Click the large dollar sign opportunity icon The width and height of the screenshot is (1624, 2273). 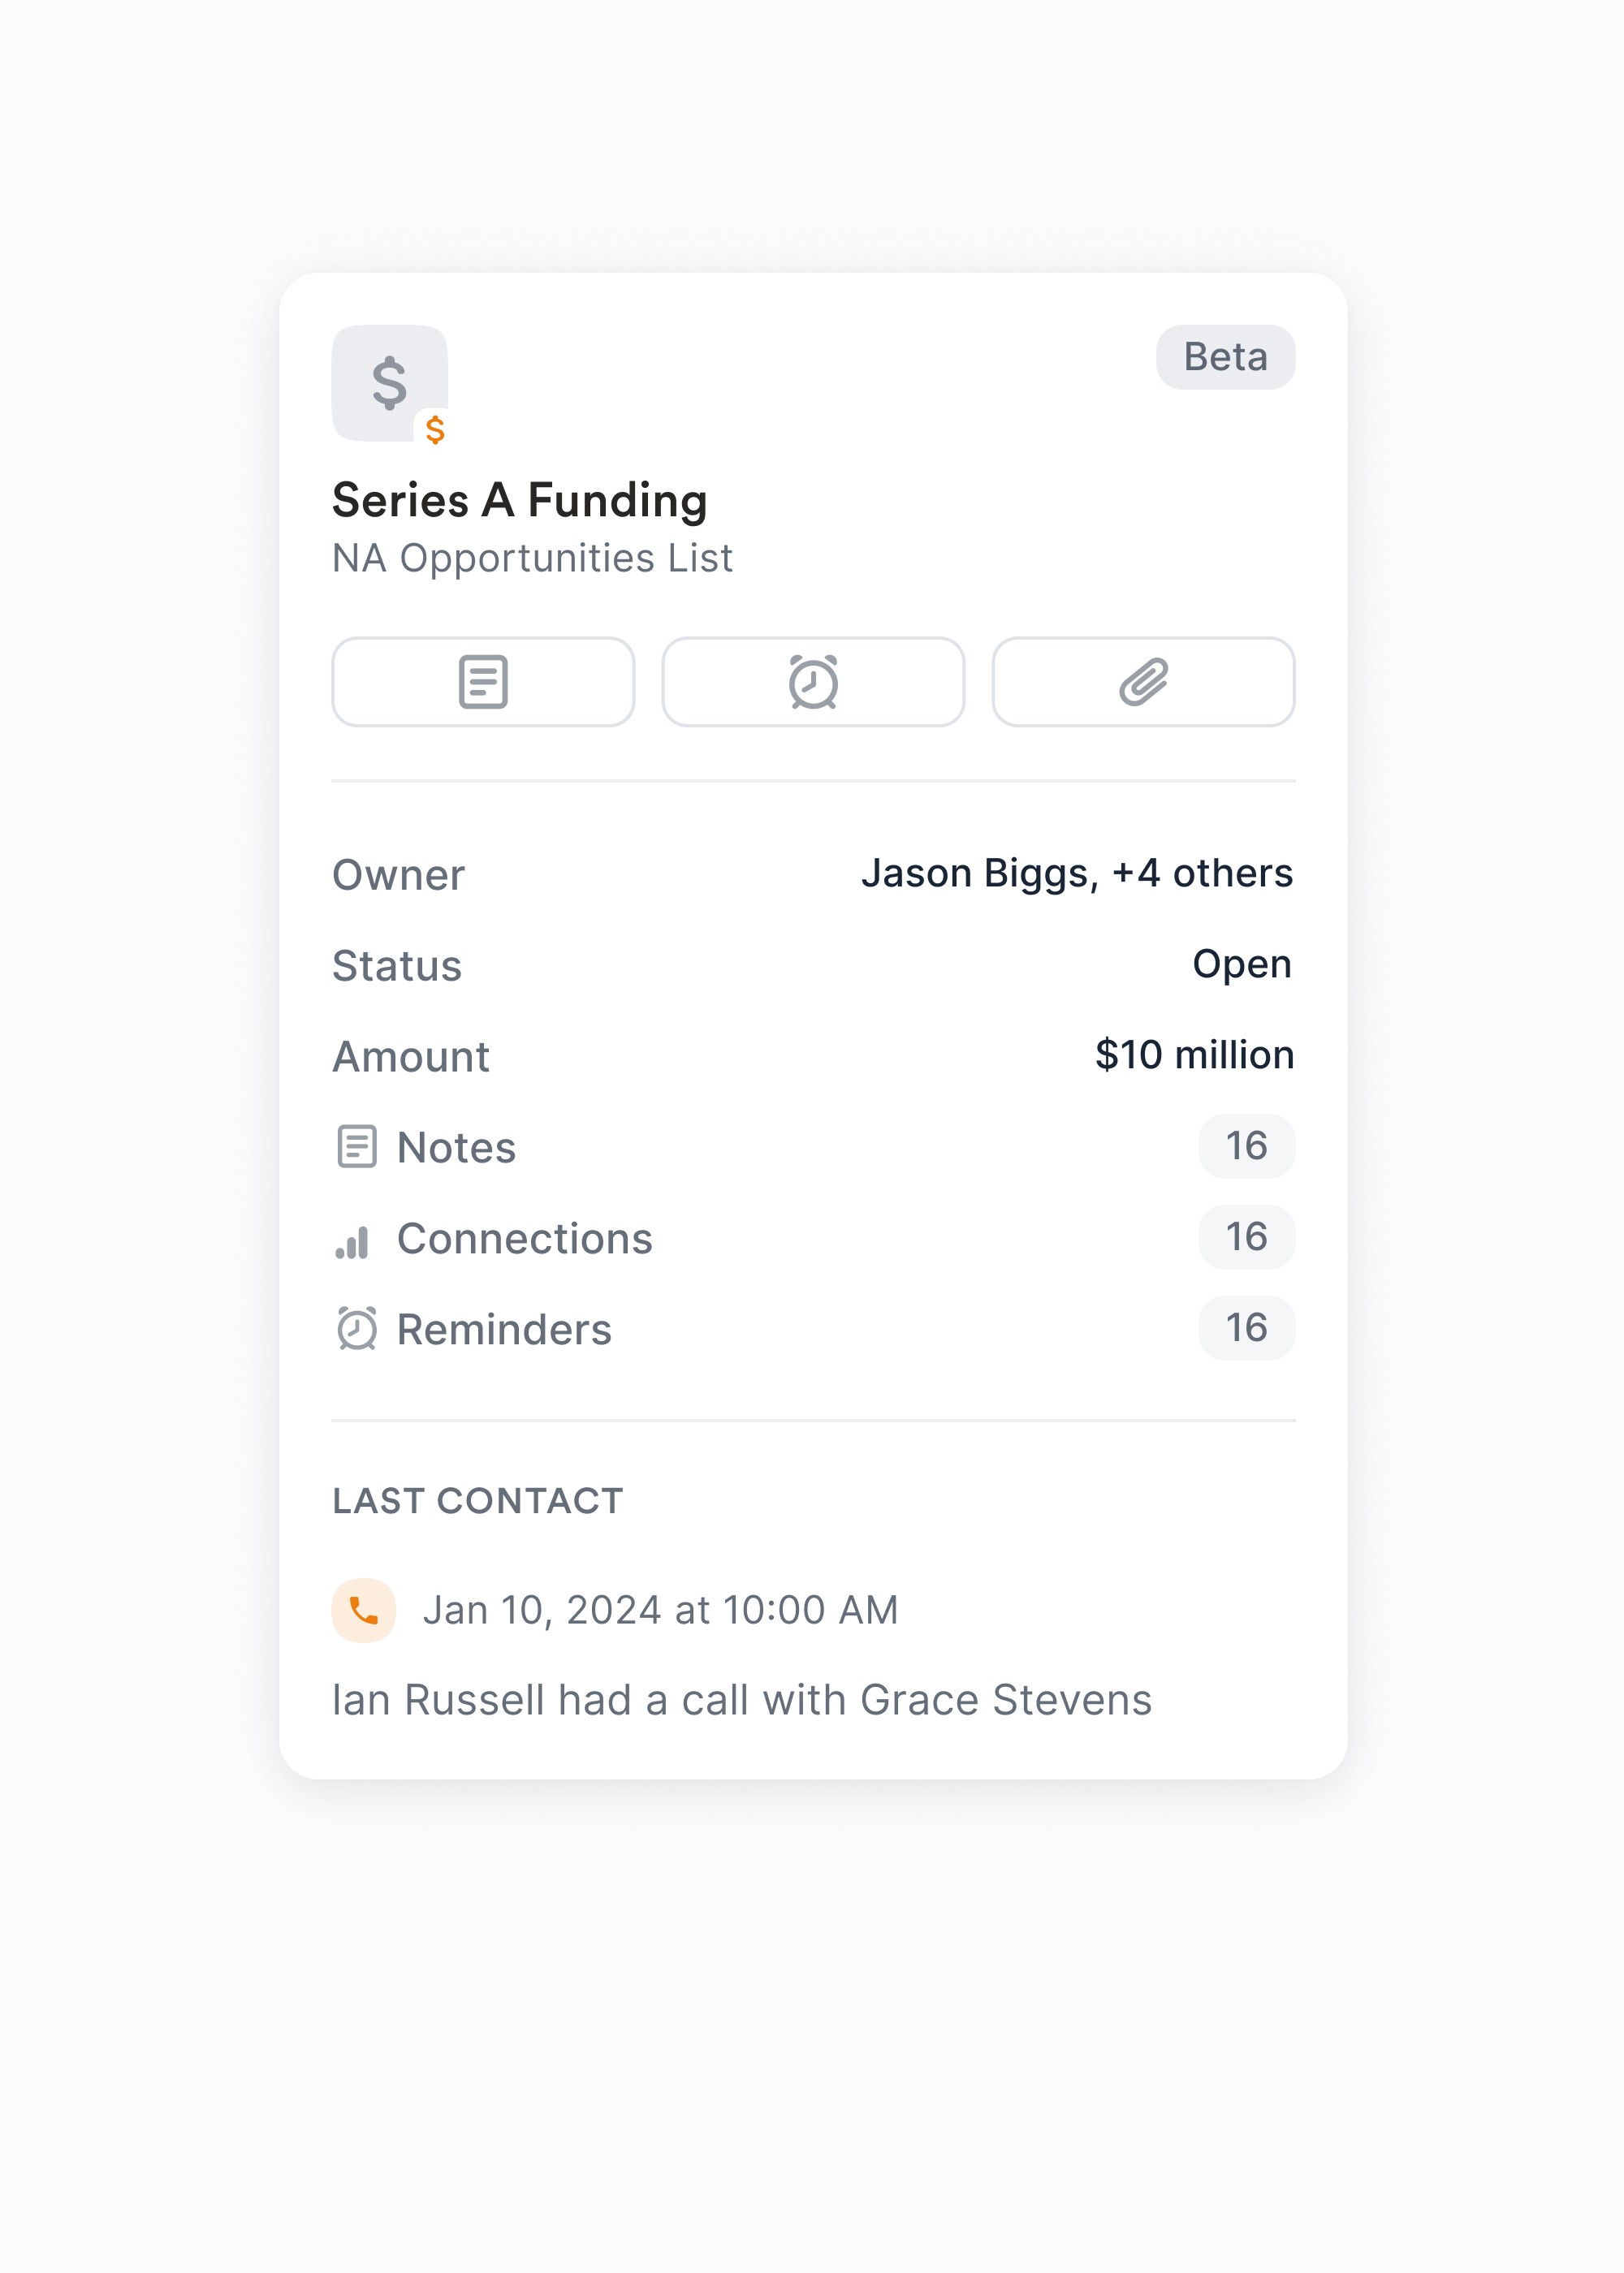tap(389, 383)
